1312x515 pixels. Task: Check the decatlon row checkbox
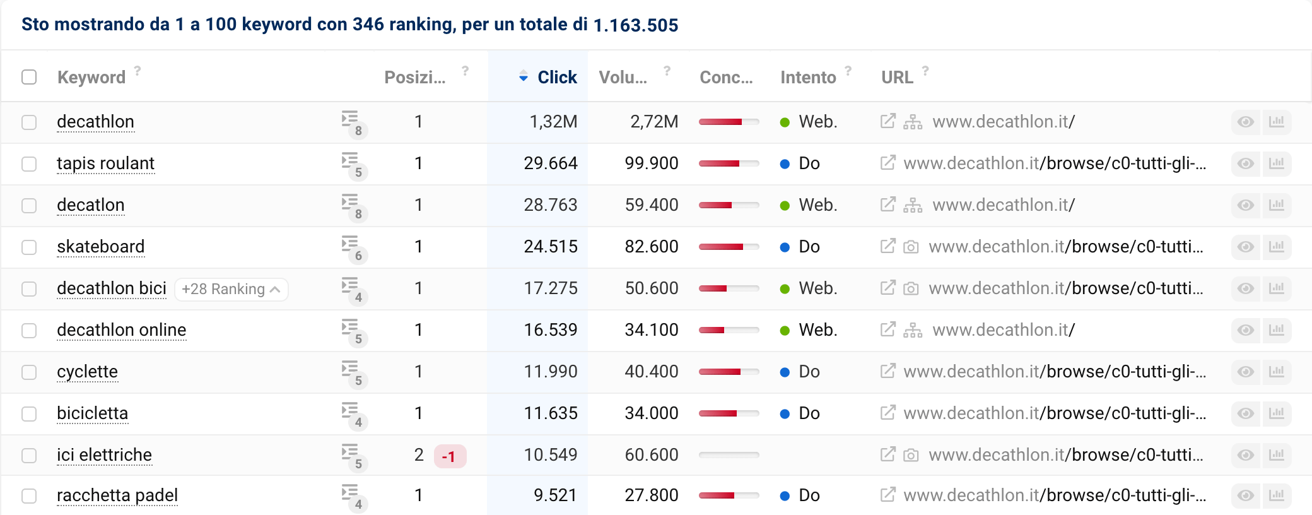(29, 205)
